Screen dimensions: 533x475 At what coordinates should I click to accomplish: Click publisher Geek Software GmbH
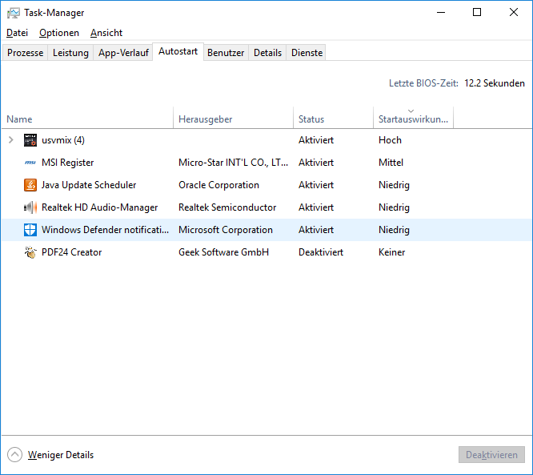pyautogui.click(x=223, y=252)
